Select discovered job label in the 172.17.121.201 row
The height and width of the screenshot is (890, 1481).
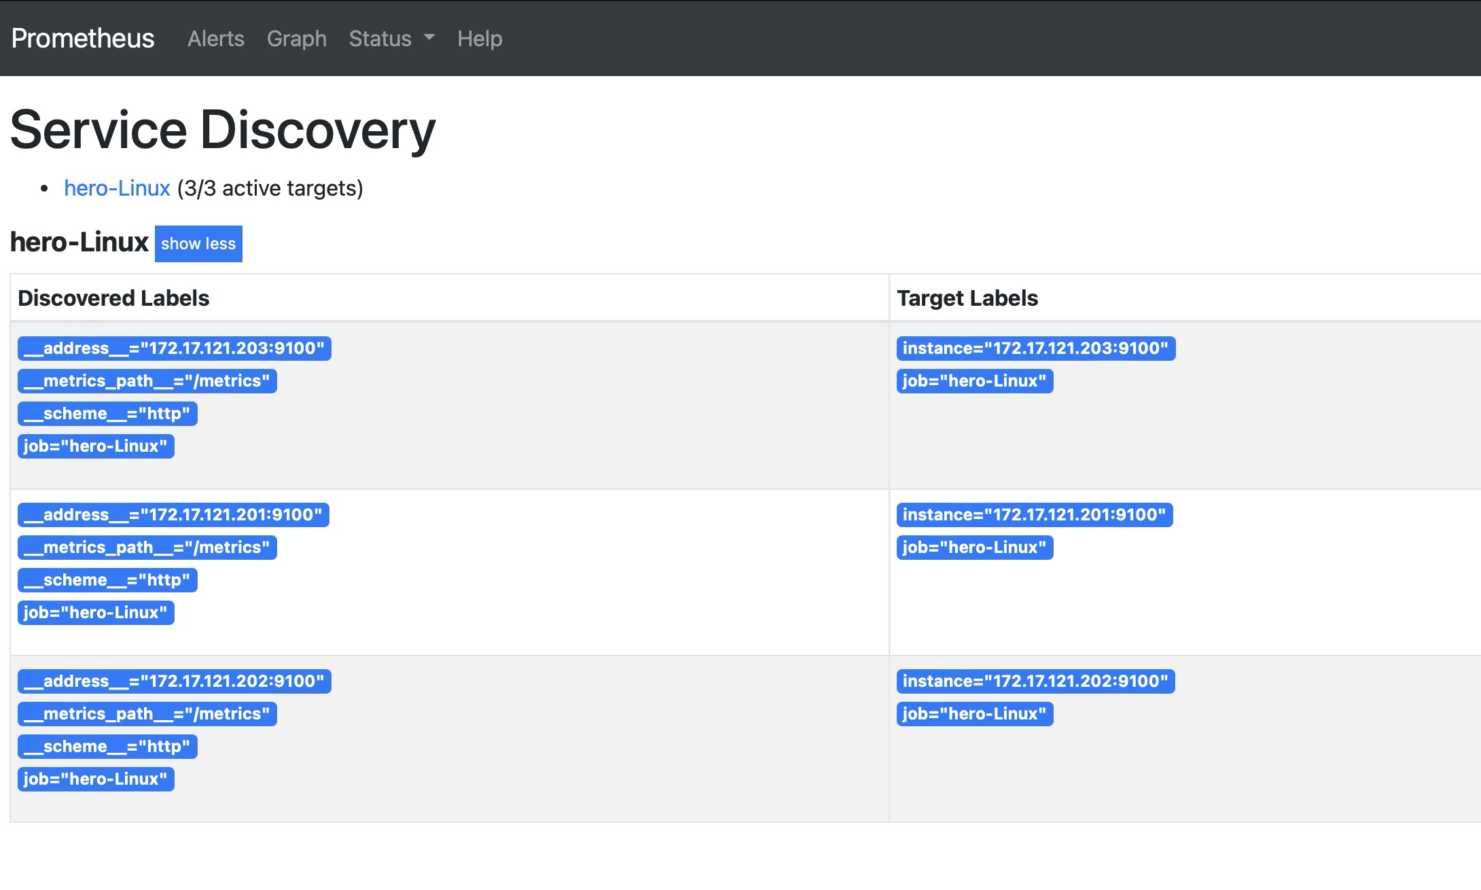click(x=96, y=613)
